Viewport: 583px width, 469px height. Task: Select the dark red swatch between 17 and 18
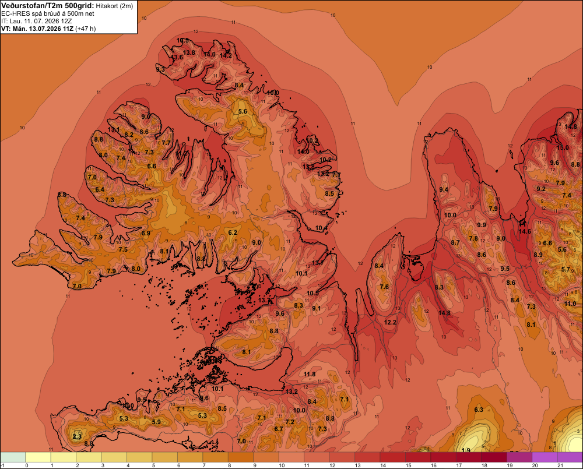tap(469, 457)
